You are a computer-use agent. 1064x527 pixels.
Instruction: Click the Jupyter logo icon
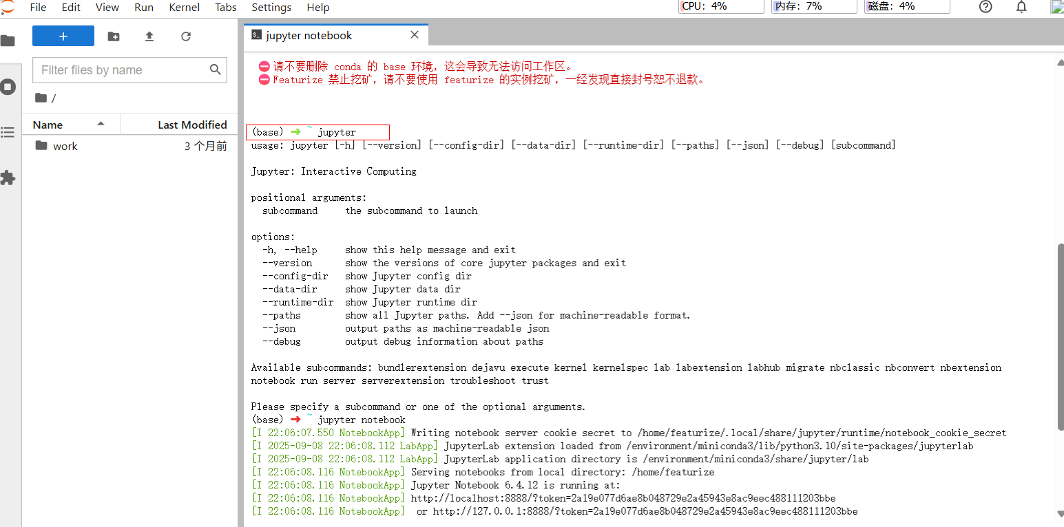coord(8,7)
